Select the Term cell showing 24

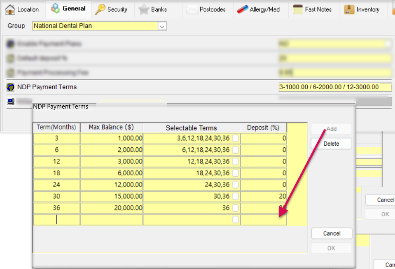(57, 185)
